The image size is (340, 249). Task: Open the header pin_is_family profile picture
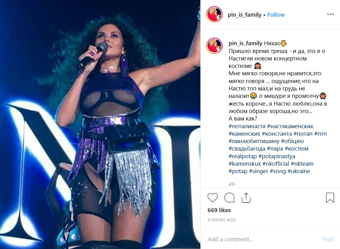point(214,14)
